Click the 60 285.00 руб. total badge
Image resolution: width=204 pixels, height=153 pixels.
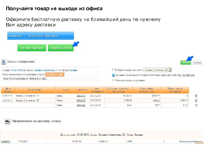55,75
